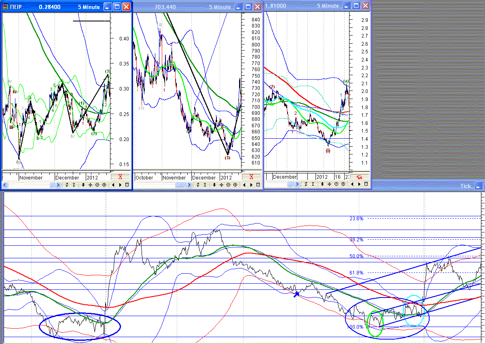Click 38.2% Fibonacci label in Tick chart
This screenshot has height=344, width=485.
tap(356, 240)
